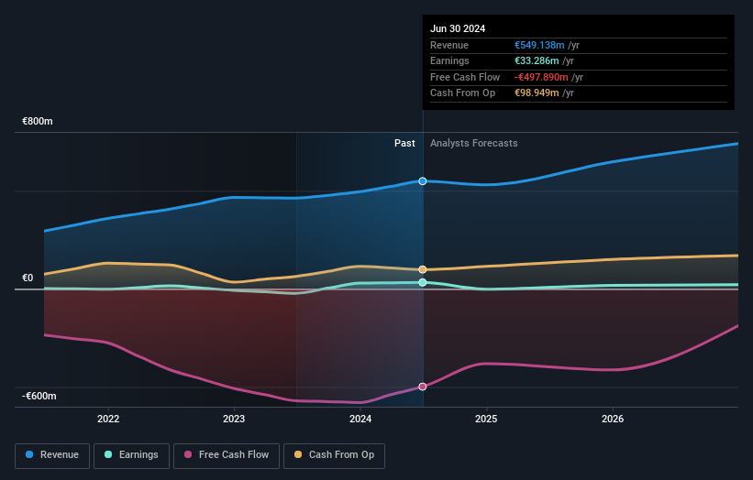
Task: Click the Analysts Forecasts label
Action: tap(474, 143)
